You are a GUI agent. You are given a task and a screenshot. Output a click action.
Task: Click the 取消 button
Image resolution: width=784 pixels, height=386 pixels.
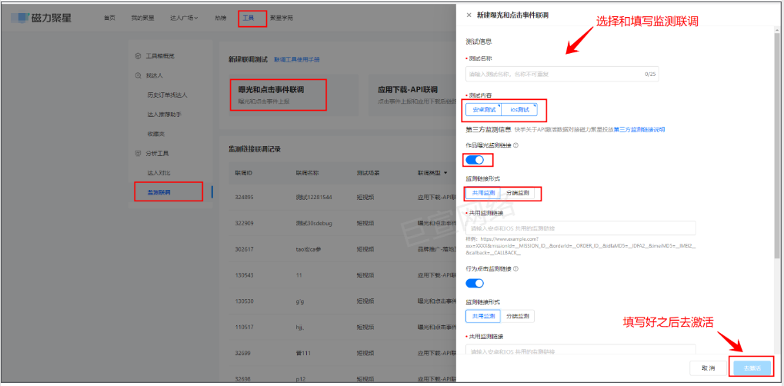[708, 368]
